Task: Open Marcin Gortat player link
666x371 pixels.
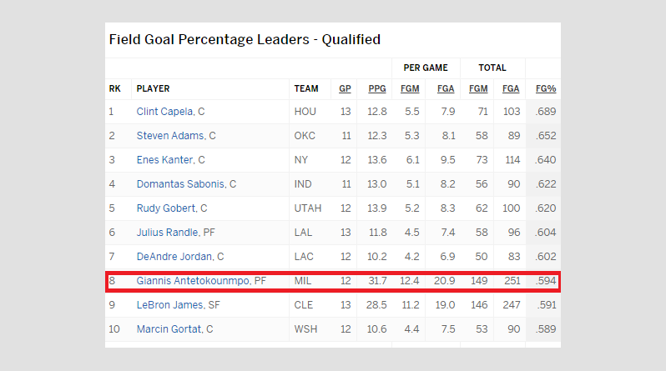Action: point(169,329)
